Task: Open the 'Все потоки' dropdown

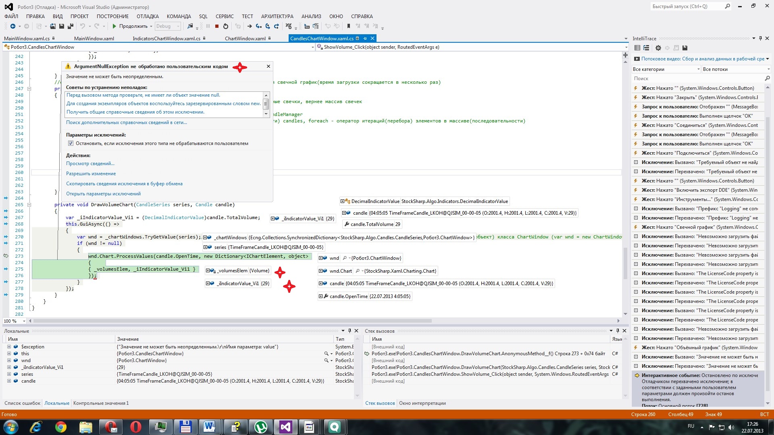Action: coord(736,69)
